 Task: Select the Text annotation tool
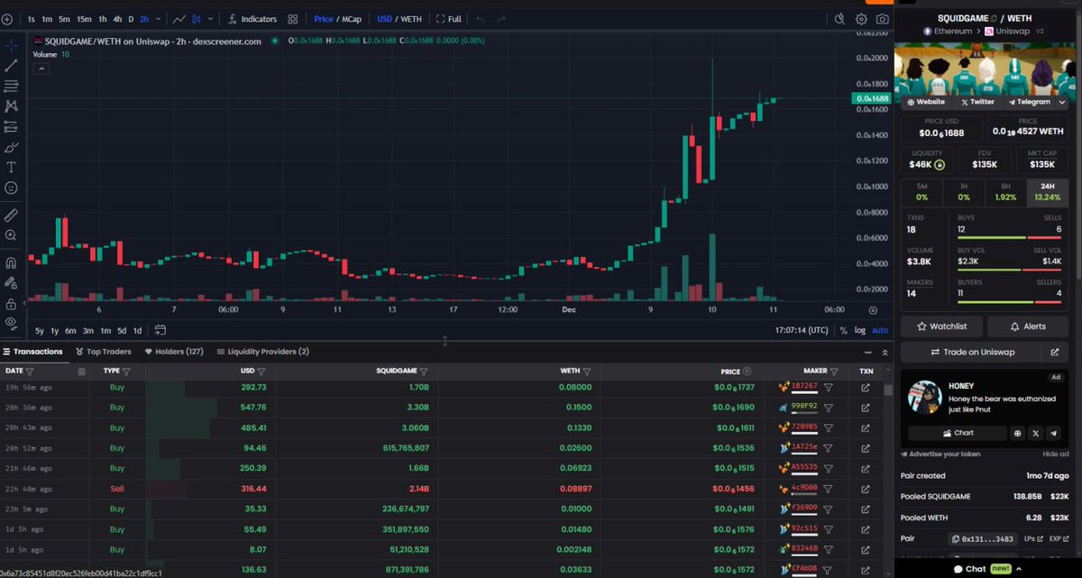(11, 168)
